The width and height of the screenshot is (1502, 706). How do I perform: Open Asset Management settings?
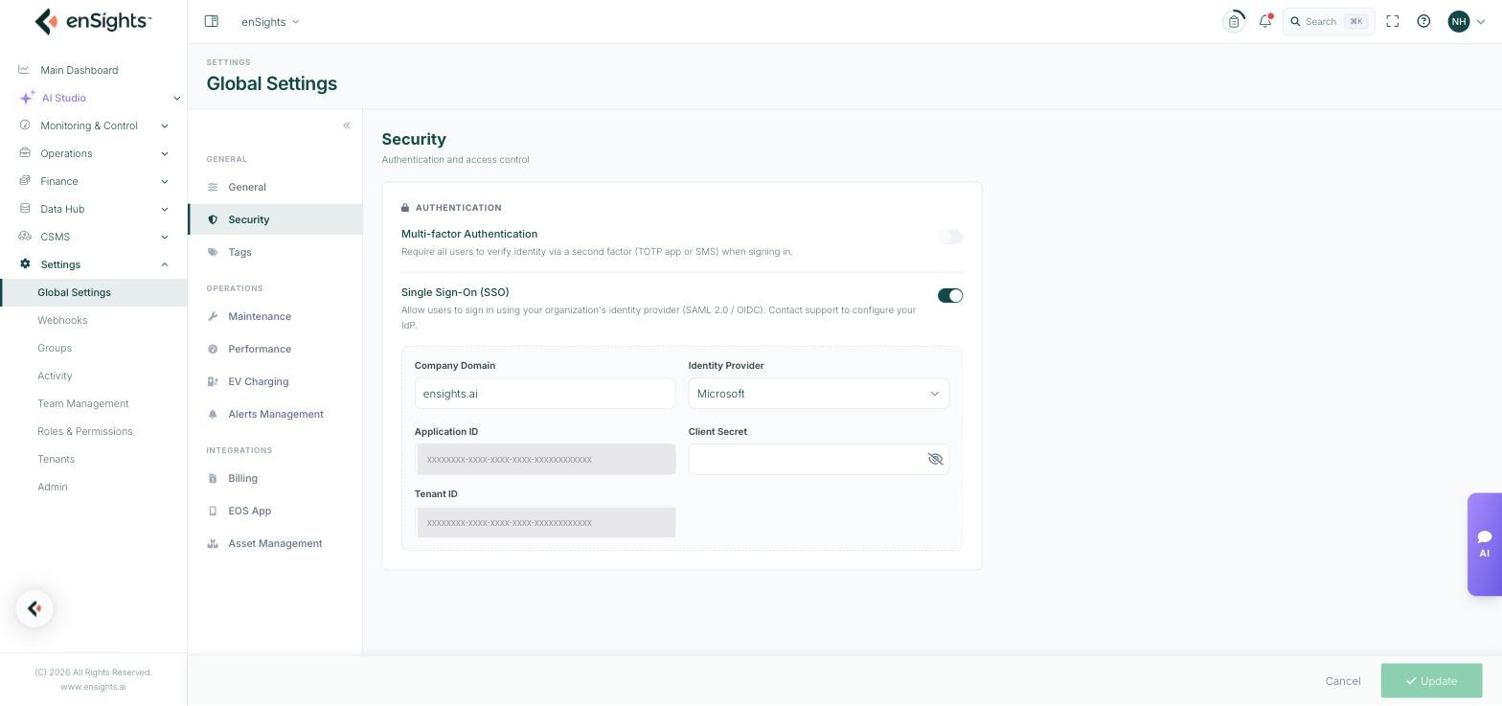click(x=275, y=543)
